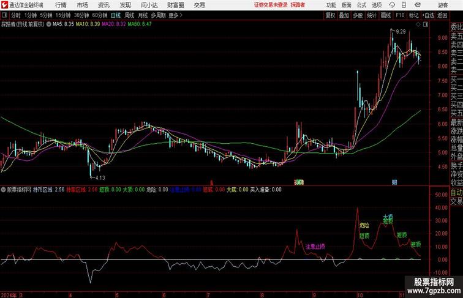Click the mobile phone icon
The image size is (463, 298).
(x=404, y=5)
